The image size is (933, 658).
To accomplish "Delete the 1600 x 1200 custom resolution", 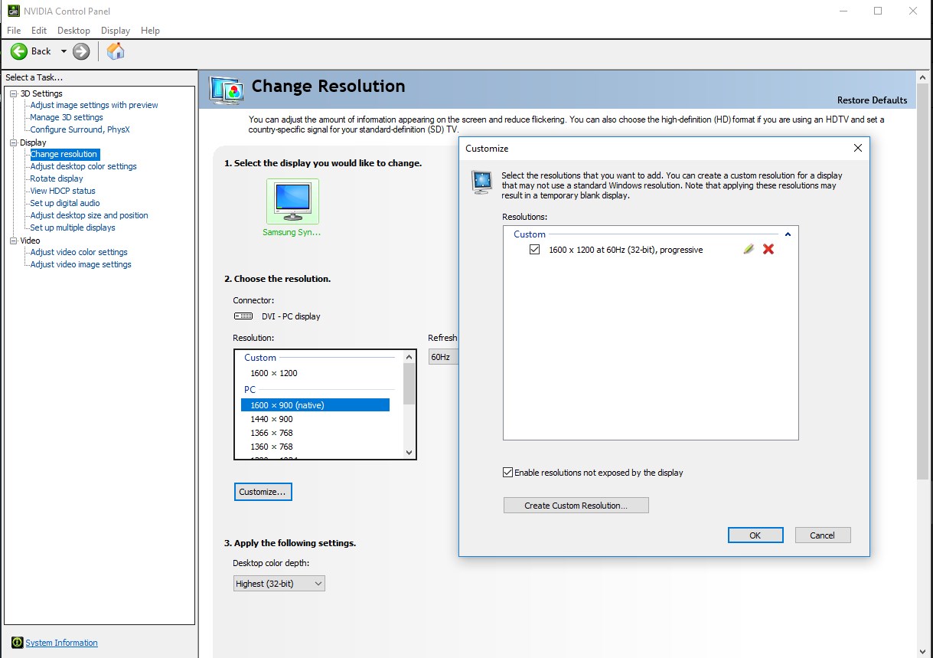I will [768, 249].
